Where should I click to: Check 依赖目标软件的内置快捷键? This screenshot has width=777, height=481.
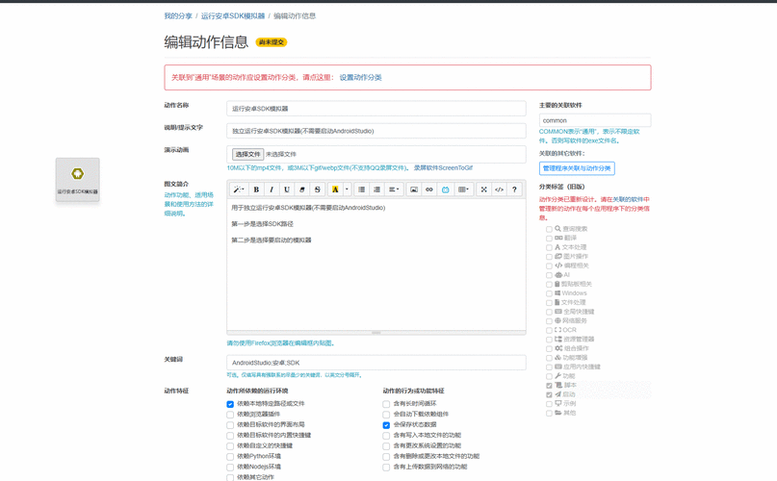230,436
